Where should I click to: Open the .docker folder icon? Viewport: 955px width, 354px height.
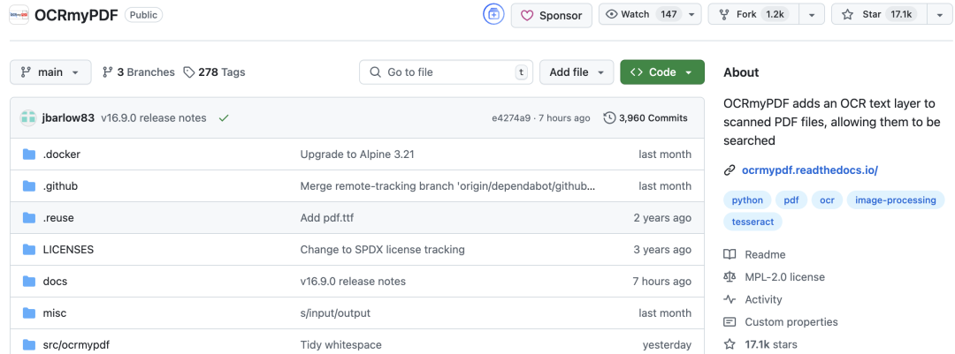pyautogui.click(x=28, y=154)
